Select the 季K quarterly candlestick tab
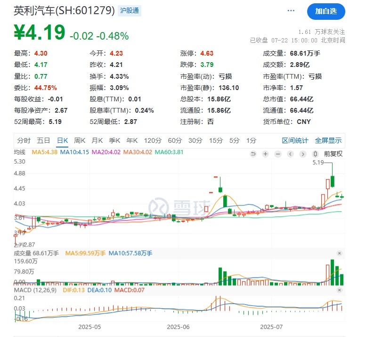366x337 pixels. click(114, 140)
